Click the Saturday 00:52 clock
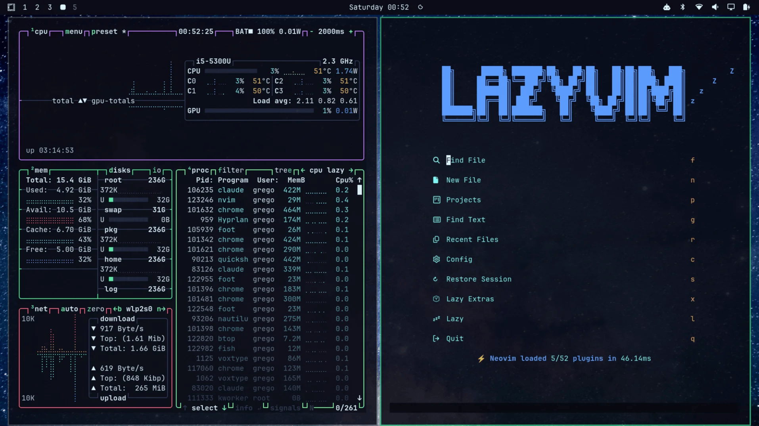This screenshot has height=426, width=759. coord(379,7)
